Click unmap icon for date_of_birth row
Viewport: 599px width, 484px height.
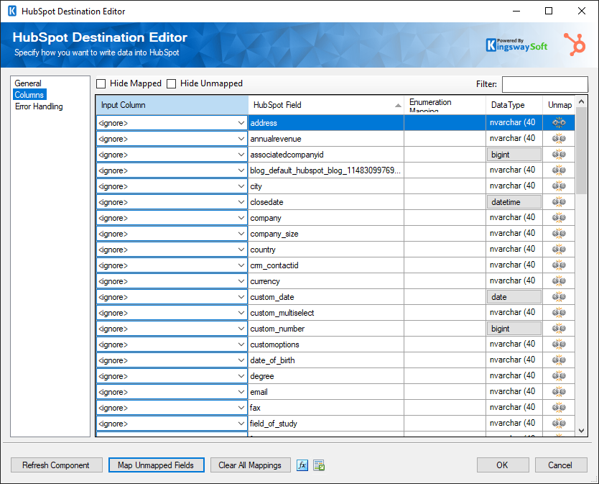(x=559, y=360)
